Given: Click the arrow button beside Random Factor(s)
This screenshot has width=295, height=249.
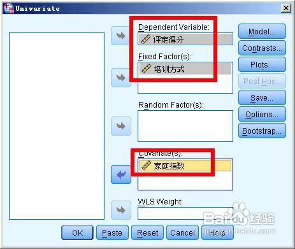Looking at the screenshot, I should coord(121,126).
